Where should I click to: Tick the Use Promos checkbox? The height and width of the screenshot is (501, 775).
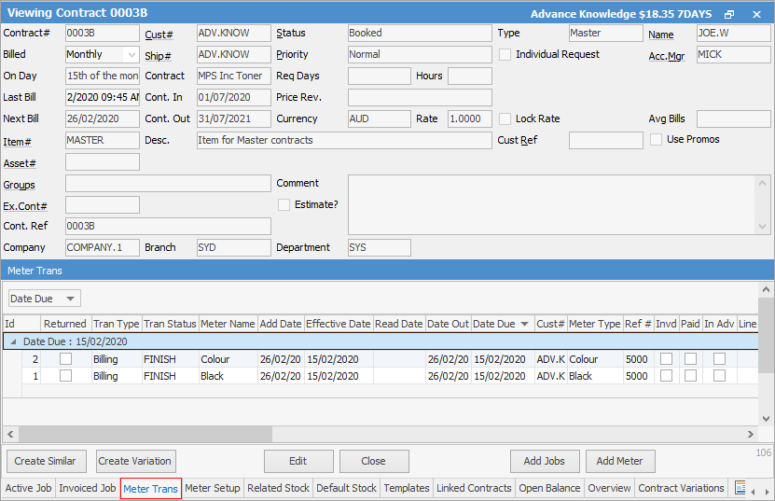657,140
